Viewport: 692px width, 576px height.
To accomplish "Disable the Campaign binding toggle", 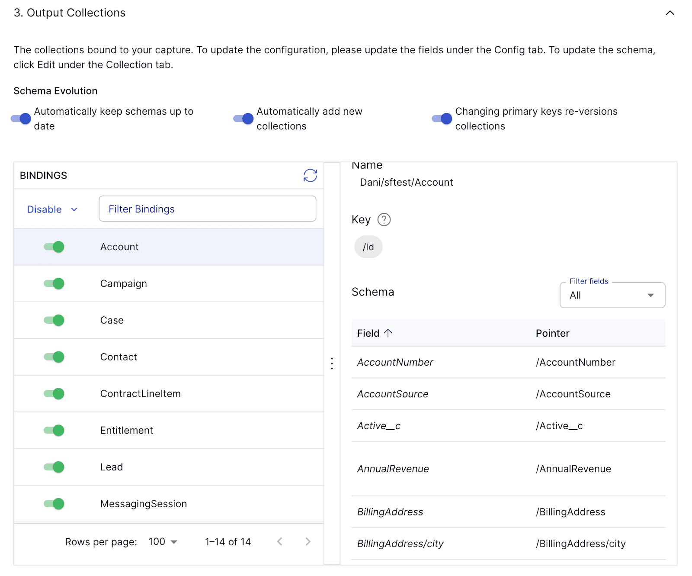I will (x=54, y=283).
